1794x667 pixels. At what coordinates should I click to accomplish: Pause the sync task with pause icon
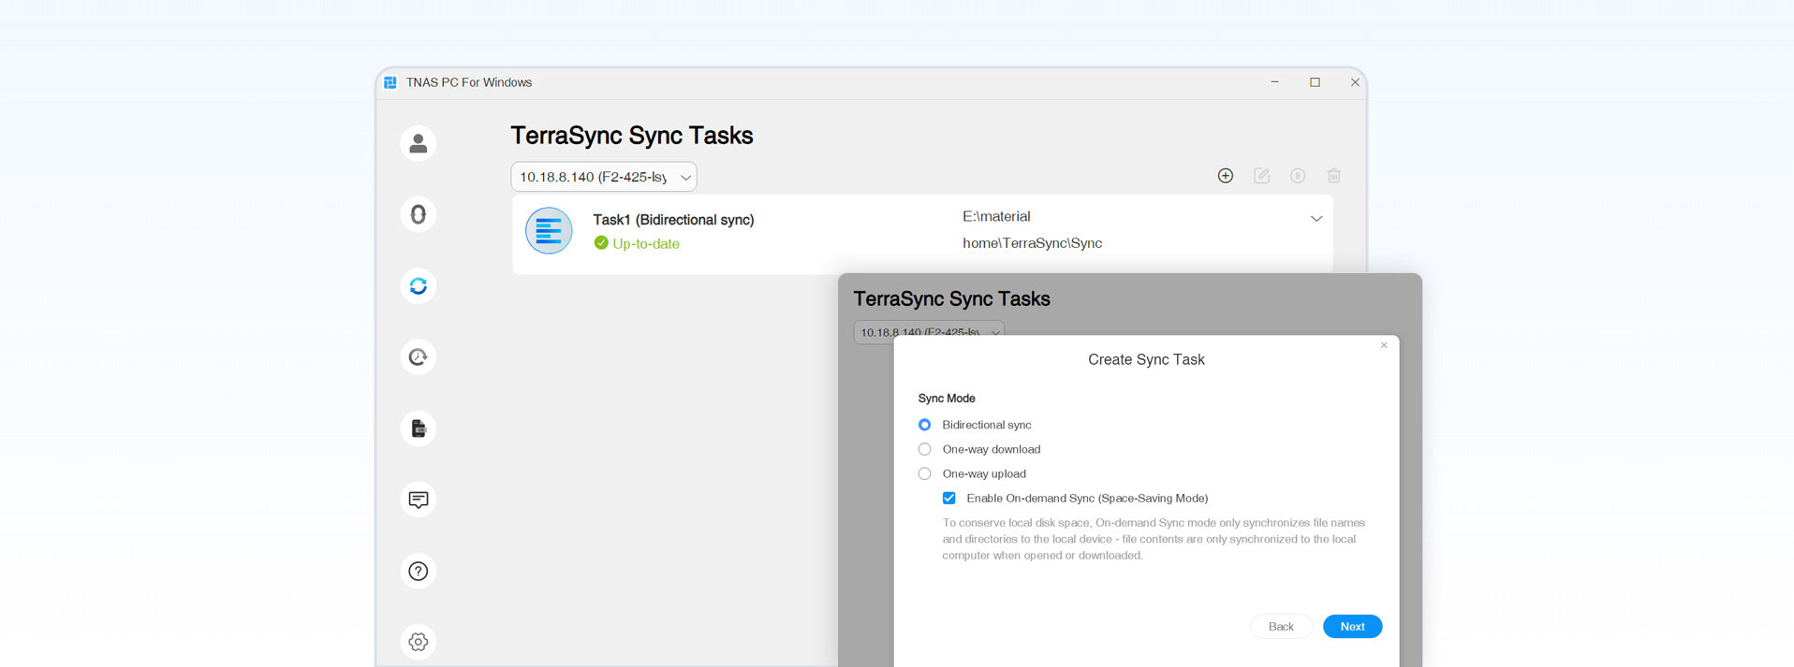[x=1298, y=176]
